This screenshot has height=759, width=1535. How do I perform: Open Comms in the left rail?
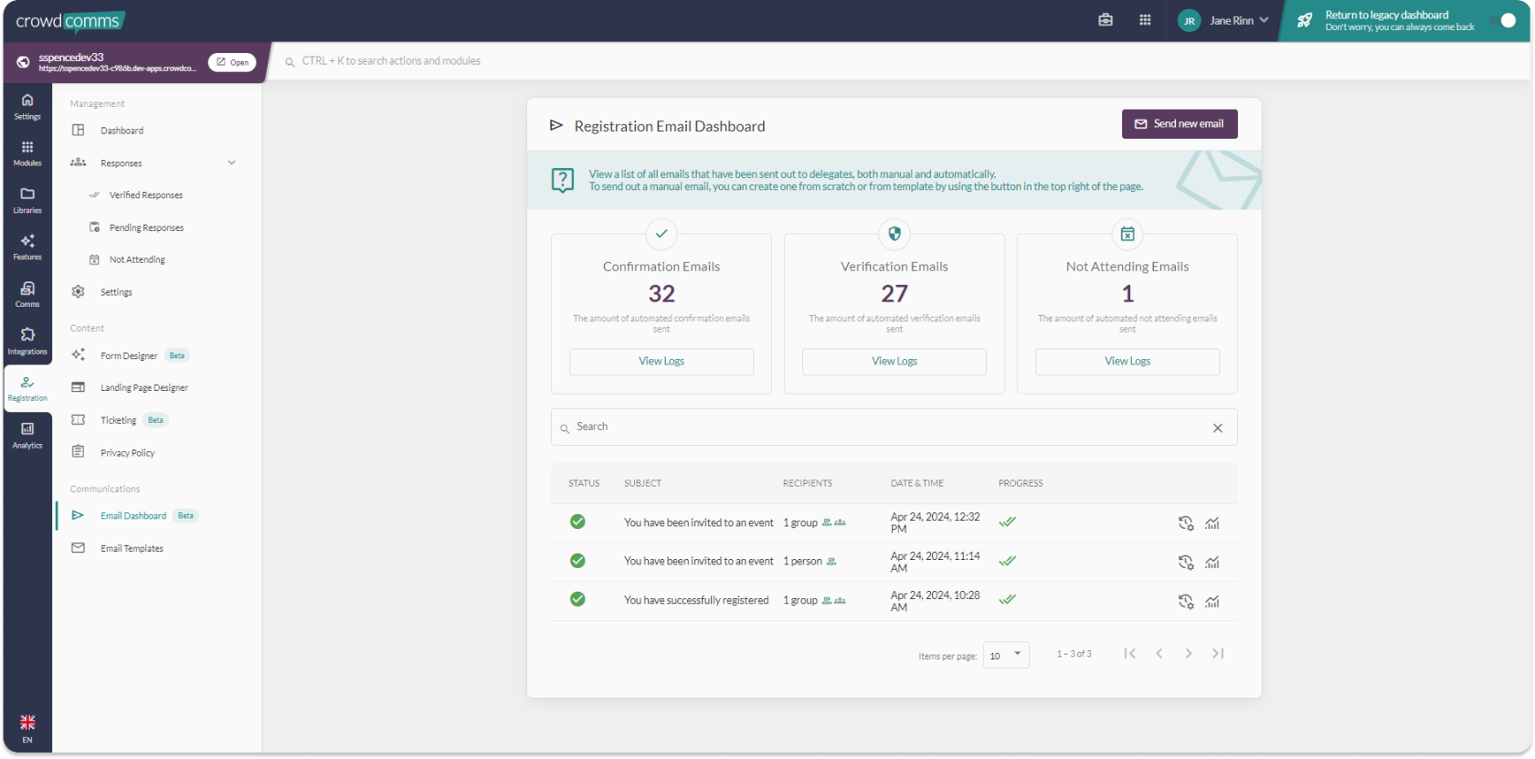27,293
